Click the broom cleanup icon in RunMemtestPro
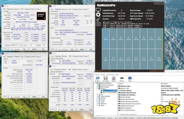Screen dimensions: 184x119 click(x=98, y=19)
